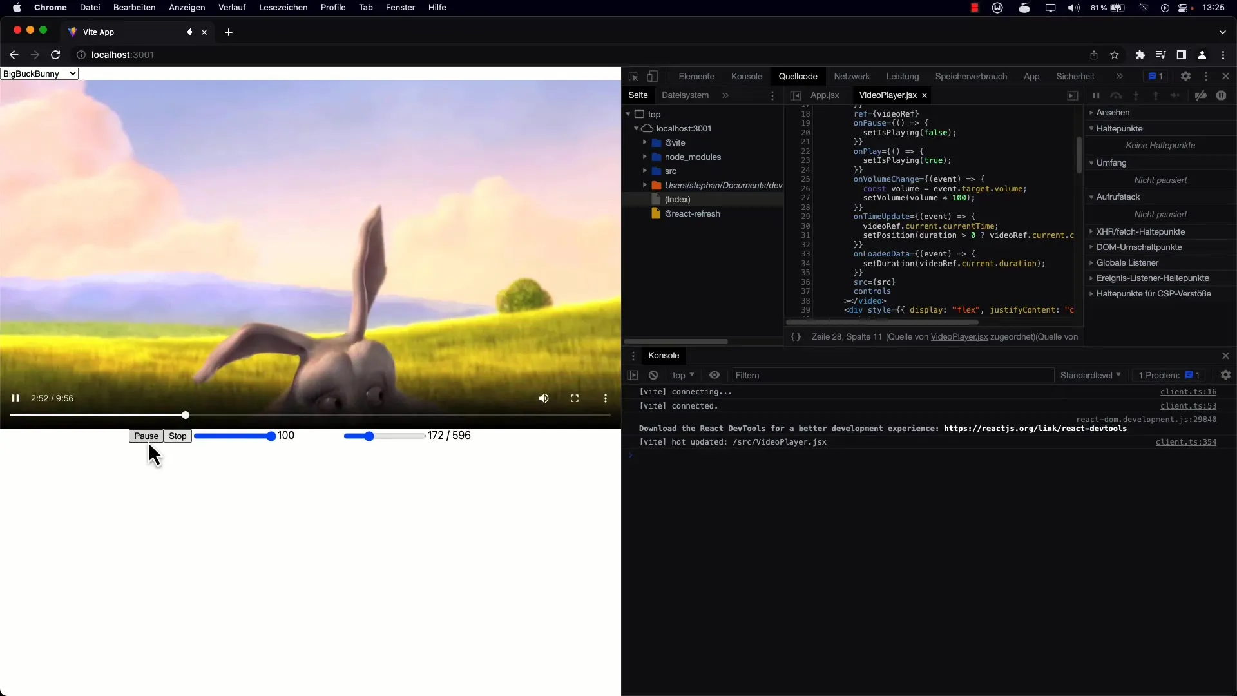Open the Speicherverbrauch tab

[971, 76]
